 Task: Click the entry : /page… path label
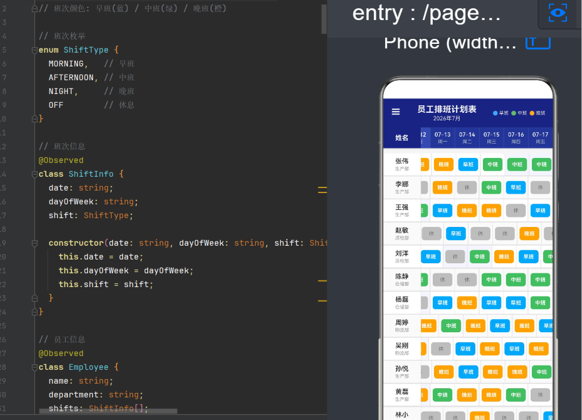[x=426, y=13]
